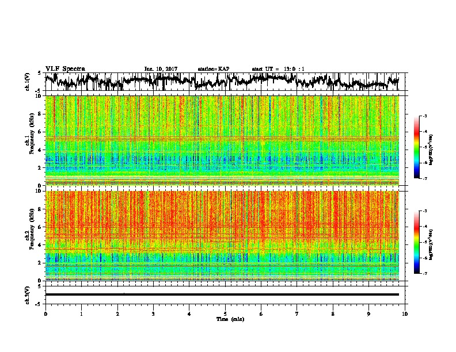Click the ch.1 spectrogram color scale bar
Image resolution: width=456 pixels, height=352 pixels.
point(416,147)
